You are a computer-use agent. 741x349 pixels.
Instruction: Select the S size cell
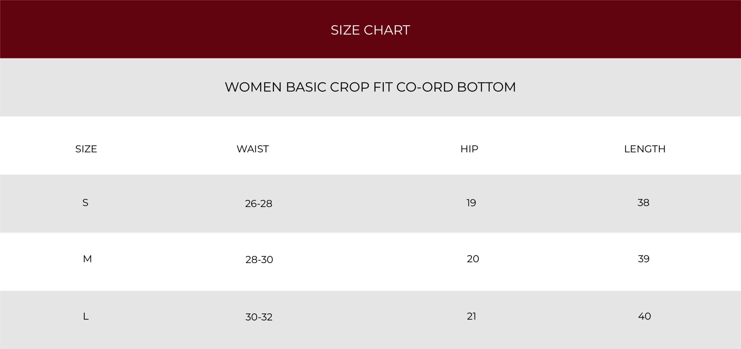click(85, 203)
